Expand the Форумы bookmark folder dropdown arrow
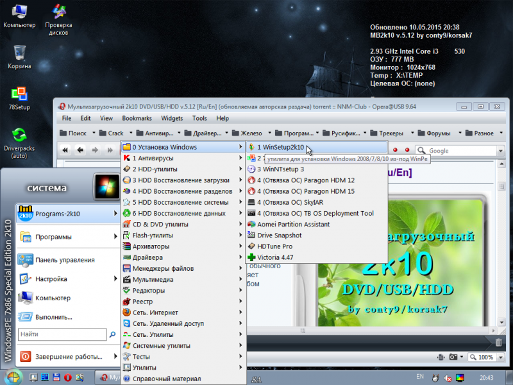 pos(460,133)
